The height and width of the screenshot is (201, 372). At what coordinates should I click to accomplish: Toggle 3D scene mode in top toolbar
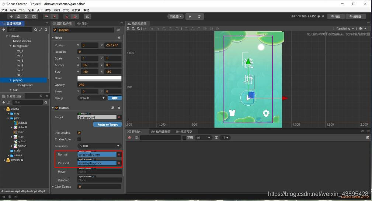87,16
